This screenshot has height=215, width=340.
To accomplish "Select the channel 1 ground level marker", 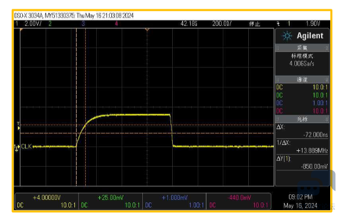I will pyautogui.click(x=17, y=148).
